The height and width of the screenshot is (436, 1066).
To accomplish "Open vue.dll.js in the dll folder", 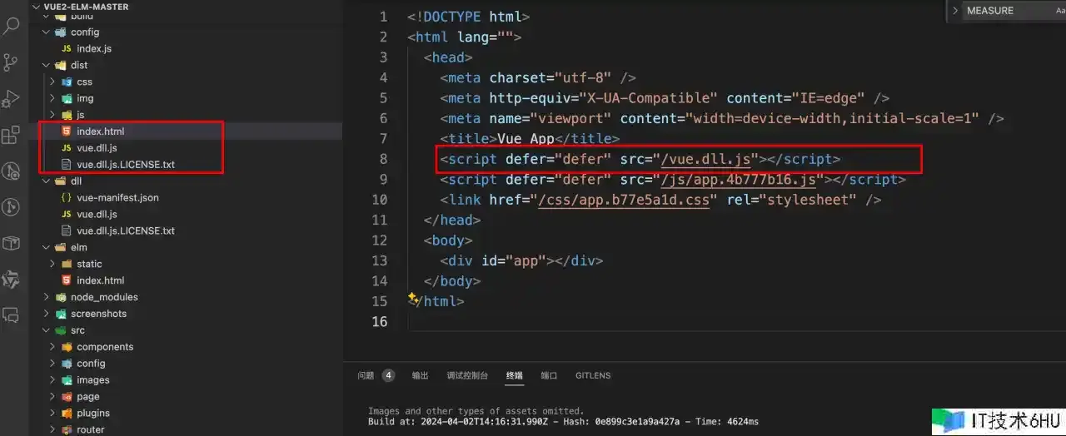I will 97,215.
